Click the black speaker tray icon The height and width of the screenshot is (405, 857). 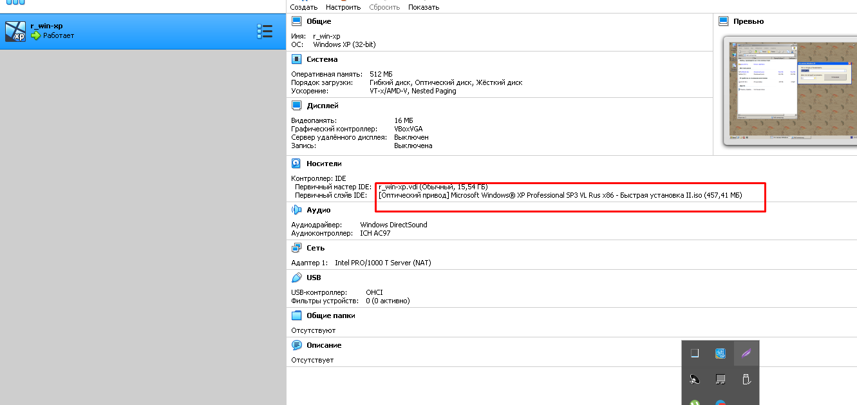(x=695, y=380)
